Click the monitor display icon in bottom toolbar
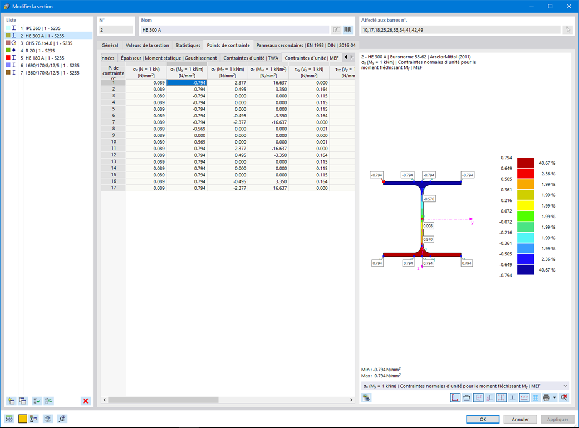Screen dimensions: 579x428 coord(48,419)
